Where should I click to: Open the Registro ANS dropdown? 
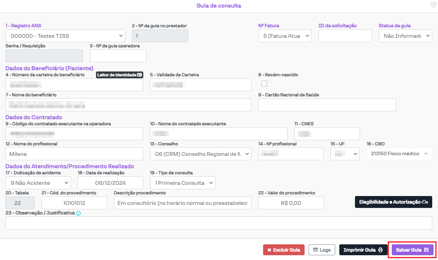[x=65, y=36]
